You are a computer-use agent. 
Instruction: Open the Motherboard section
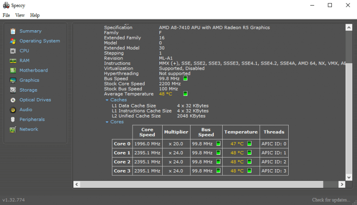(x=33, y=70)
